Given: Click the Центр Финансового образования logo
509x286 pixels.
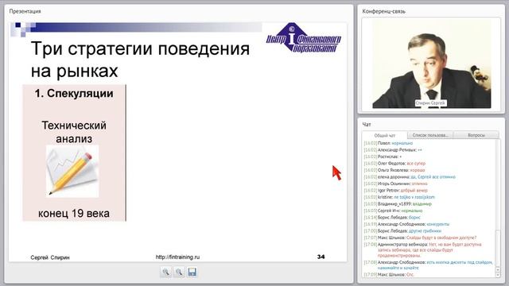Looking at the screenshot, I should click(x=303, y=39).
